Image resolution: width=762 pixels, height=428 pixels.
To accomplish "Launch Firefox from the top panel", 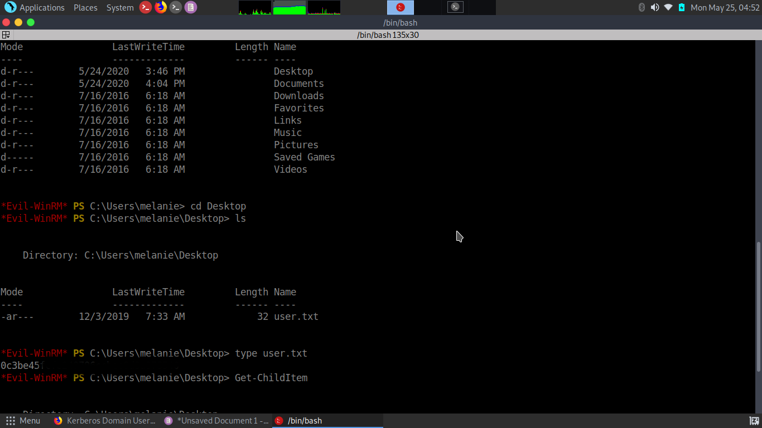I will coord(161,7).
